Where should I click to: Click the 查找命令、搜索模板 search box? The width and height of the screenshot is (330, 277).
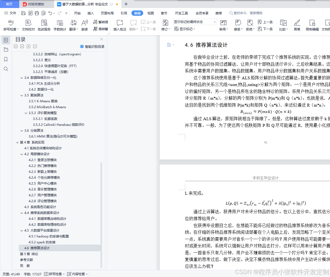(x=246, y=13)
